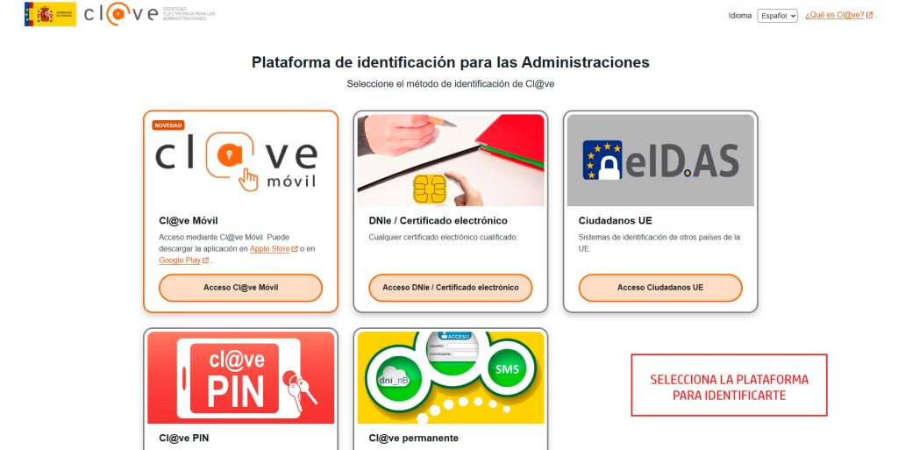This screenshot has width=898, height=450.
Task: Click the Cl@ve logo in header
Action: (x=121, y=14)
